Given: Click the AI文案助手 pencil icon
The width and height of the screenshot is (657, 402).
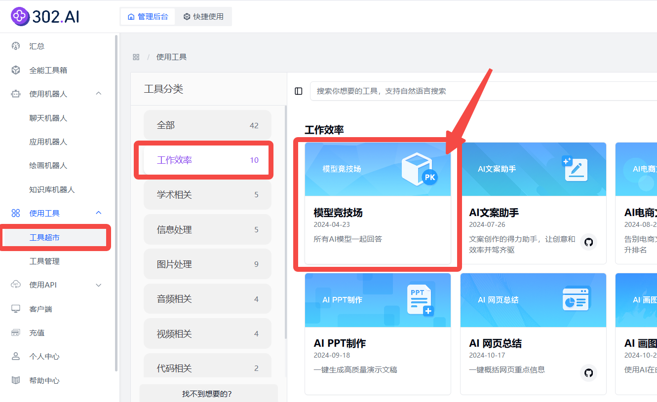Looking at the screenshot, I should pyautogui.click(x=575, y=169).
